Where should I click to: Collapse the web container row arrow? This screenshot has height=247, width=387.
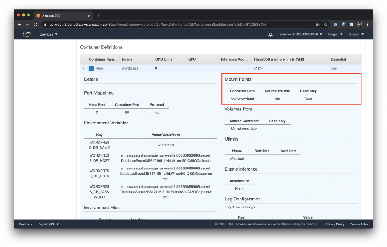(84, 68)
